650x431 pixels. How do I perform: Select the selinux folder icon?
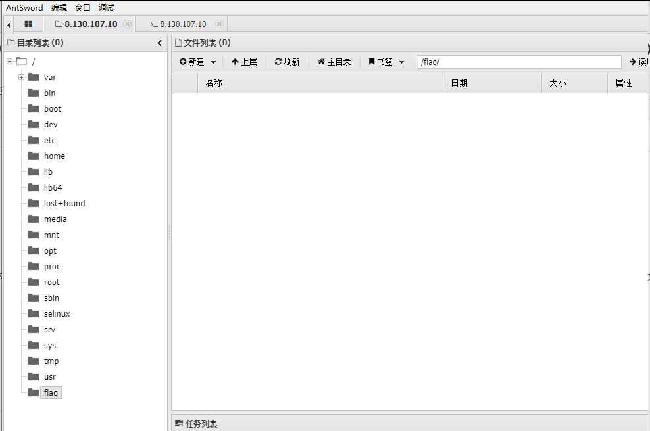(x=34, y=313)
